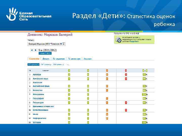Click the fours-count green badge in Алгебра row
Screen dimensions: 182x136
click(88, 75)
